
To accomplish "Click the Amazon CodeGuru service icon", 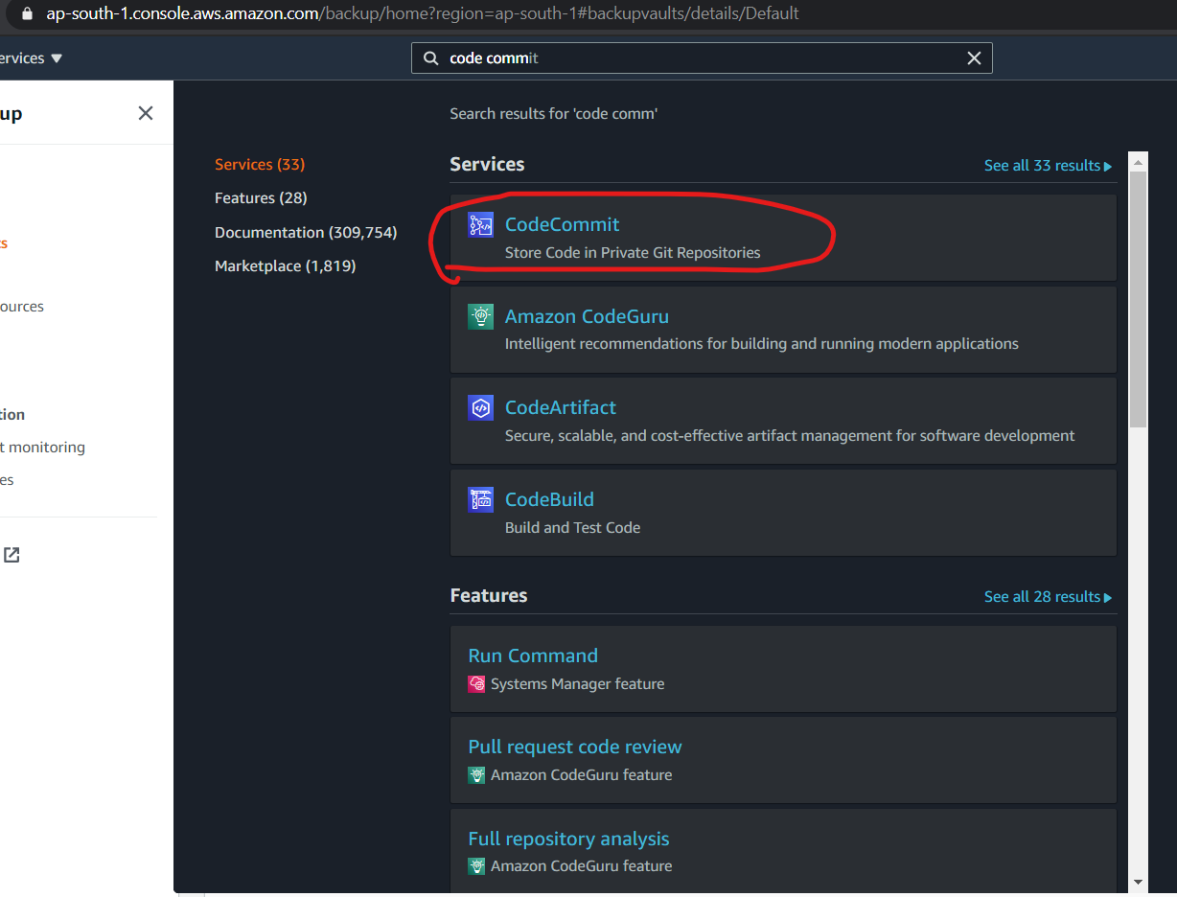I will click(x=480, y=317).
